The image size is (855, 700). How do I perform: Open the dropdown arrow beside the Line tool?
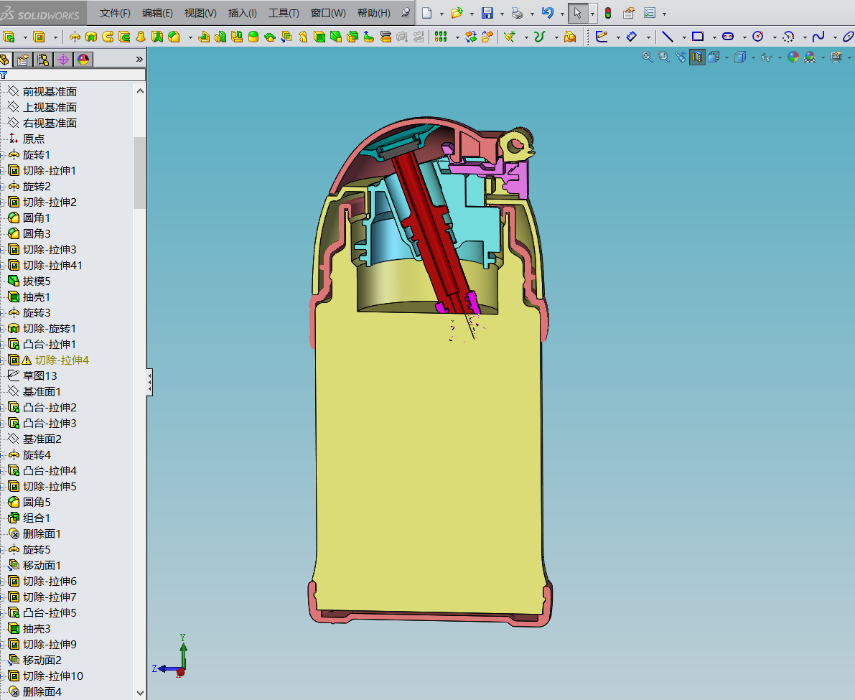pos(683,37)
